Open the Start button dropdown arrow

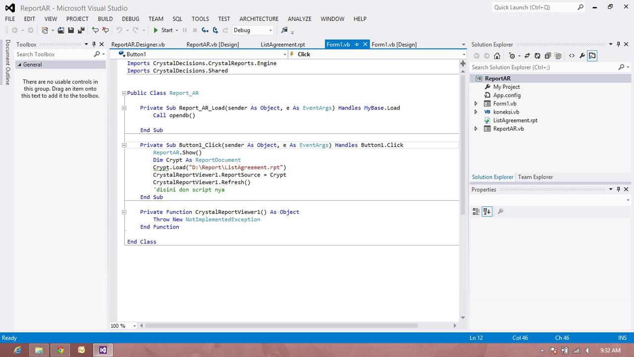tap(177, 30)
